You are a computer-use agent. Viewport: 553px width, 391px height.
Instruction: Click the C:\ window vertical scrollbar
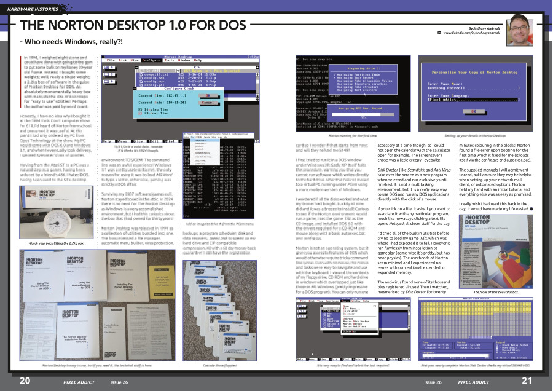click(x=257, y=85)
